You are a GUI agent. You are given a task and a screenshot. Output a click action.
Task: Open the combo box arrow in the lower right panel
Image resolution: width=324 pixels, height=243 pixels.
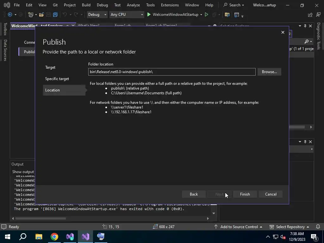(x=312, y=149)
